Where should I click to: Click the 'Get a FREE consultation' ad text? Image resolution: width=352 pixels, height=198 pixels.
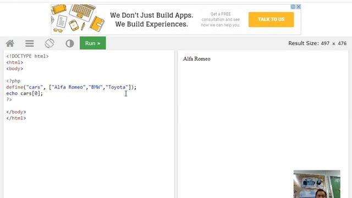[221, 20]
